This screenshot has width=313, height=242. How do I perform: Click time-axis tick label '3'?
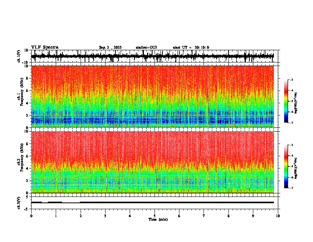(105, 216)
